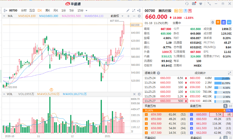The height and width of the screenshot is (139, 233).
Task: Select the 周K weekly candlestick tab
Action: tap(48, 11)
